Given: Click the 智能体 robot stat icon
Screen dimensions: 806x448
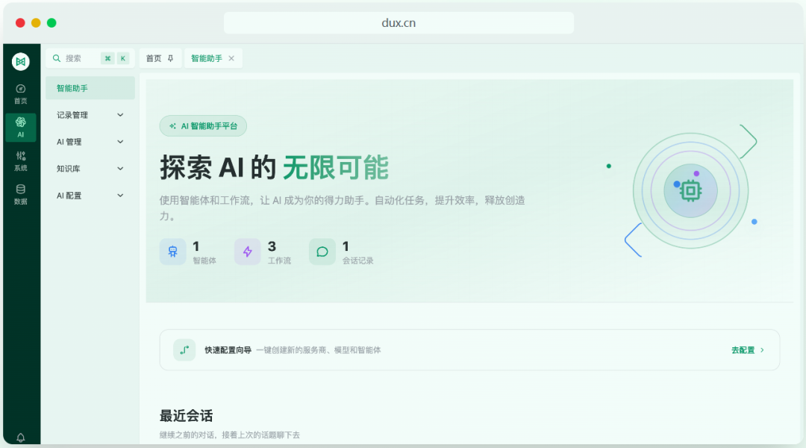Looking at the screenshot, I should [172, 252].
